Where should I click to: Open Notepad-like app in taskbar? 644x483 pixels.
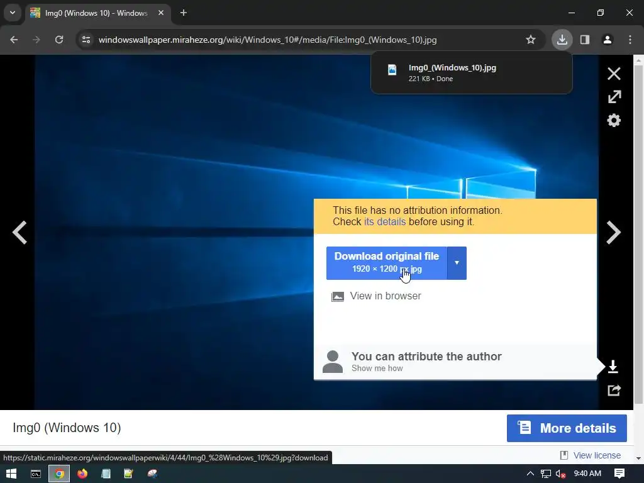tap(106, 474)
